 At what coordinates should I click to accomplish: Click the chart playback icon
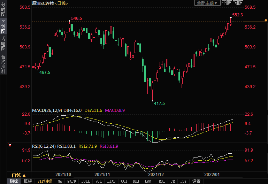(235, 3)
